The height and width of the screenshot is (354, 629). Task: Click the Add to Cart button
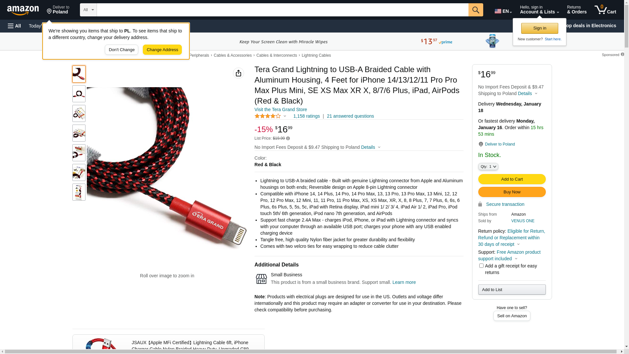[512, 179]
